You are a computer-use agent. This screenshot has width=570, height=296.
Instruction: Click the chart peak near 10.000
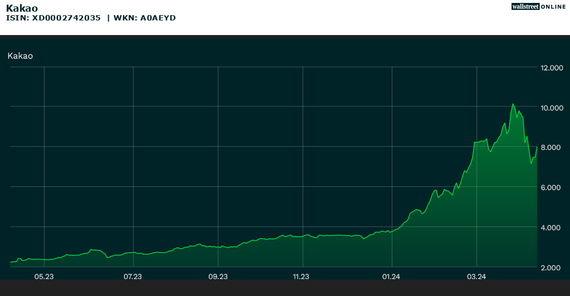[x=513, y=105]
